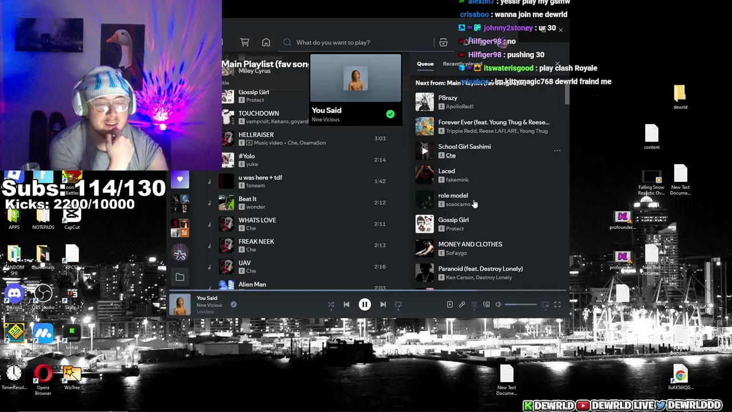Open the folder icon in the Spotify sidebar
732x412 pixels.
[180, 277]
